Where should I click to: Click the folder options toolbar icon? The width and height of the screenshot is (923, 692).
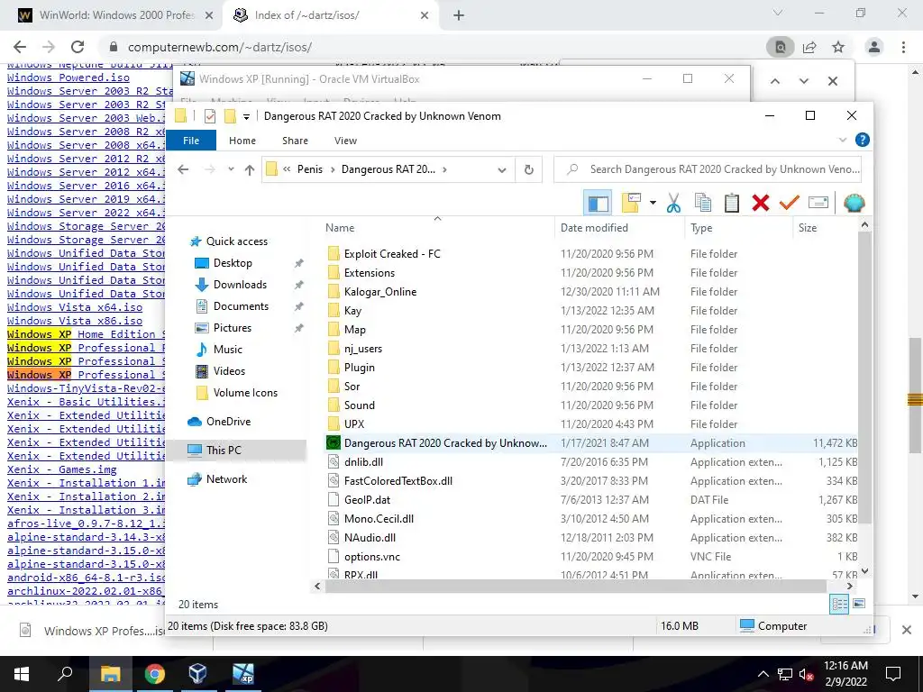pyautogui.click(x=631, y=203)
